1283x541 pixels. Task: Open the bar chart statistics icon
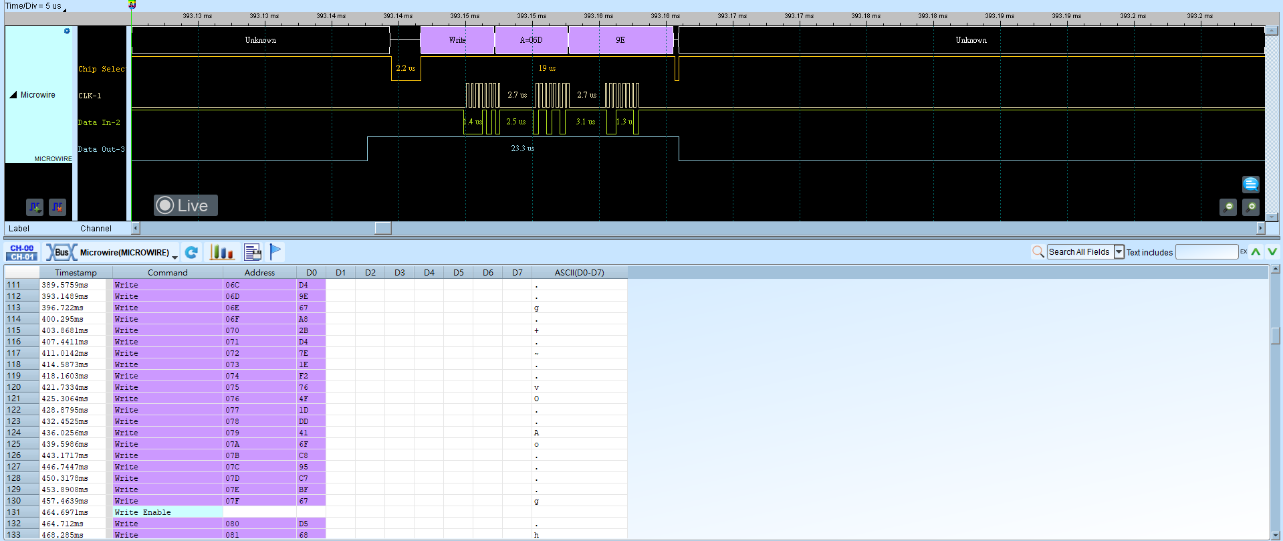[x=221, y=252]
